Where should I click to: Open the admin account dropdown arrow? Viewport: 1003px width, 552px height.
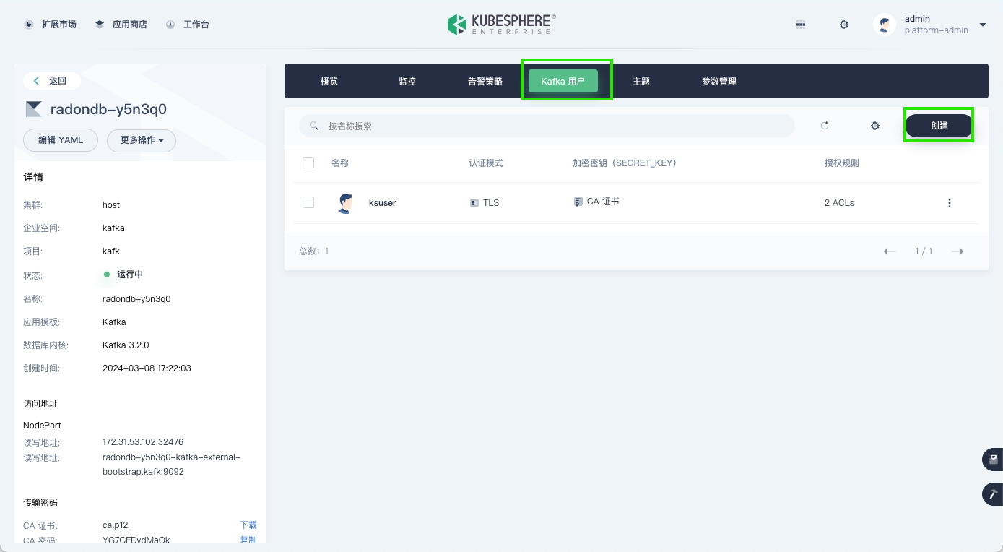982,25
